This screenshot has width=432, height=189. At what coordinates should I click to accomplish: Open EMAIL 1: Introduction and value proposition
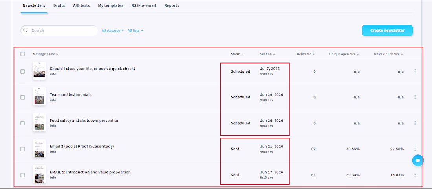point(90,172)
